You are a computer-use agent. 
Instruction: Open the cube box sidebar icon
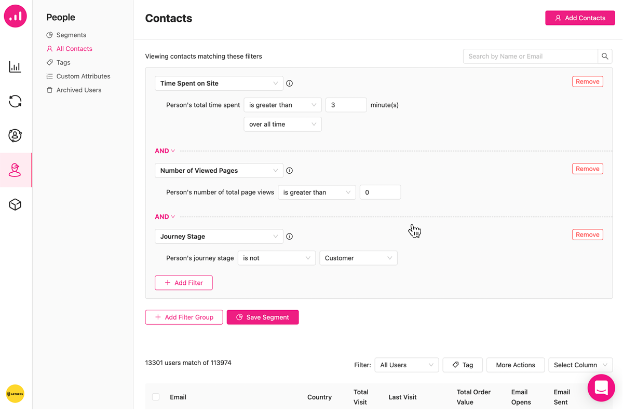[x=15, y=204]
